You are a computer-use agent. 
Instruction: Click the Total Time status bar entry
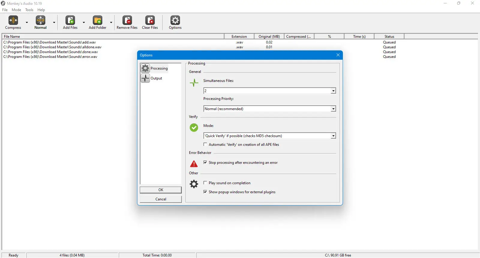pos(157,255)
